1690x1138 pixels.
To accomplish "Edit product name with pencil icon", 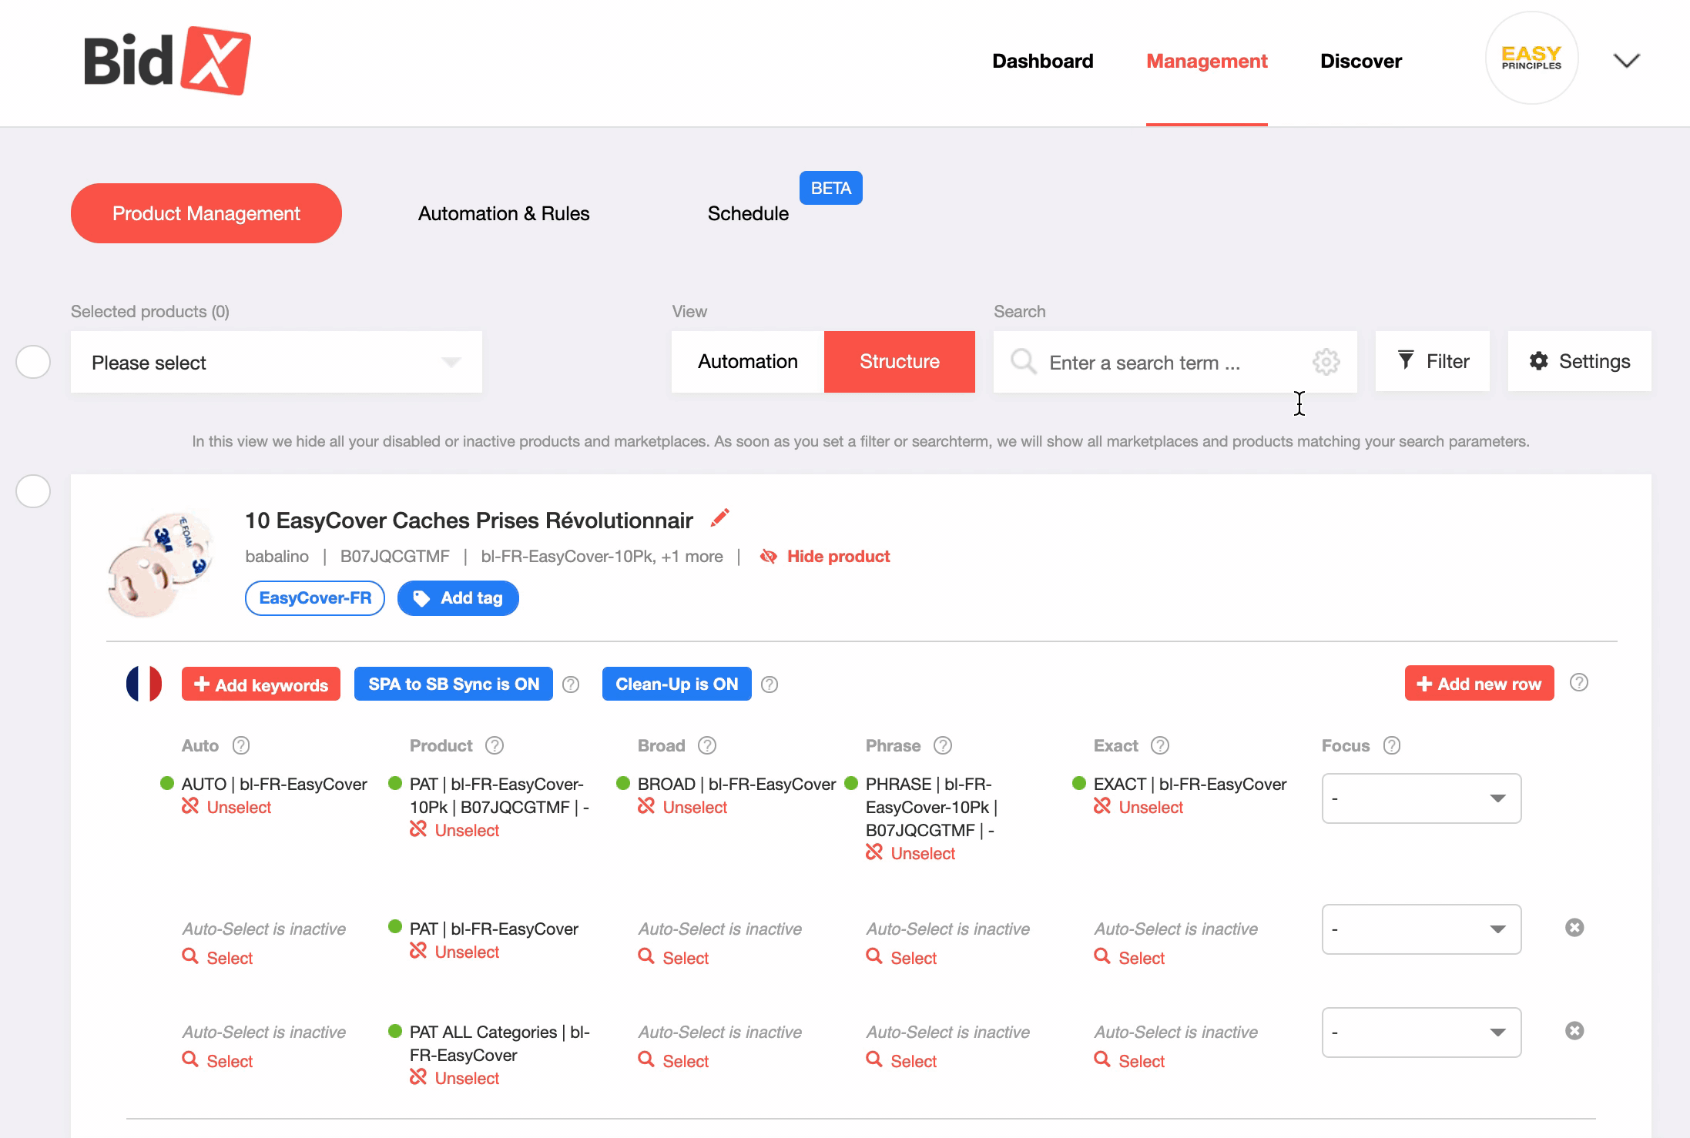I will pos(719,518).
